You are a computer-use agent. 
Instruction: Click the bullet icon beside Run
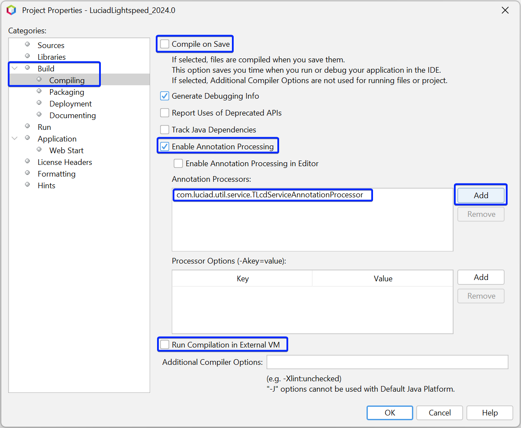pos(28,126)
